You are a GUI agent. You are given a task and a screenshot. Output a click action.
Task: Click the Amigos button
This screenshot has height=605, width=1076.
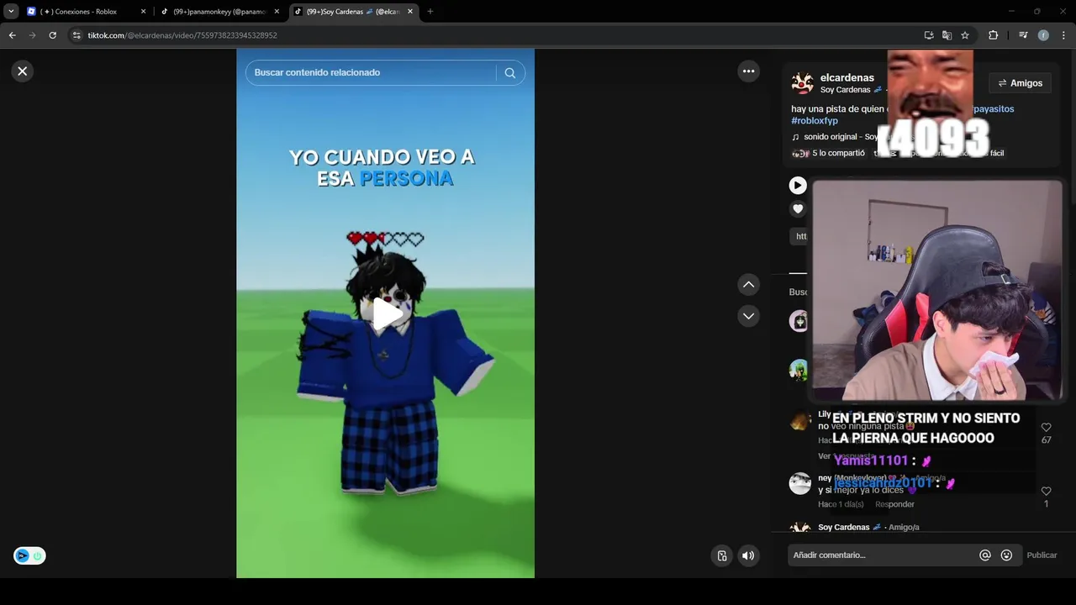coord(1020,83)
